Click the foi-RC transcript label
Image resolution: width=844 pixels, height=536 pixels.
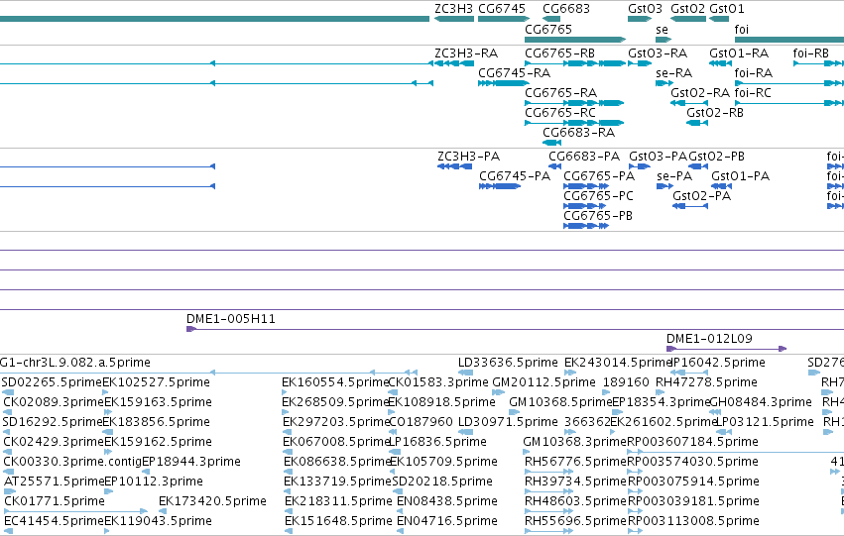(x=753, y=93)
